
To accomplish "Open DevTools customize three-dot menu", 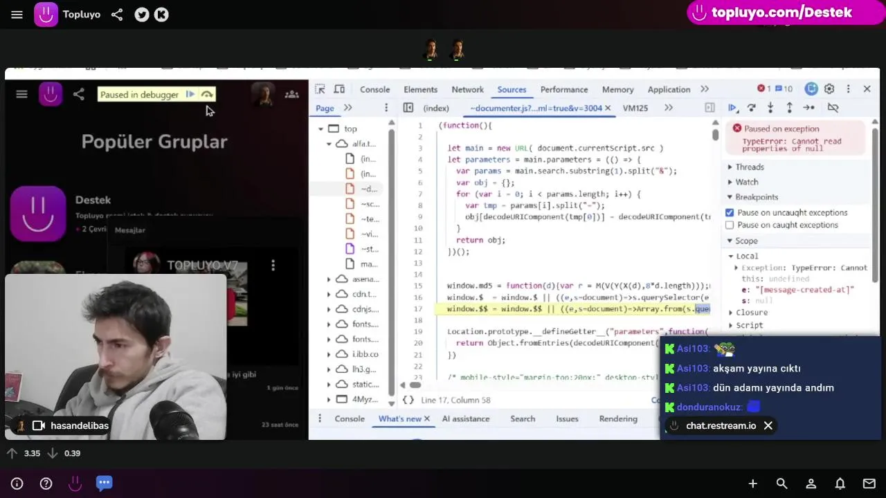I will [x=848, y=89].
